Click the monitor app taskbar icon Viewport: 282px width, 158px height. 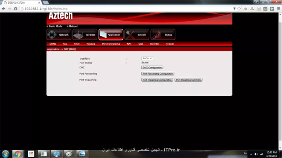[x=57, y=154]
